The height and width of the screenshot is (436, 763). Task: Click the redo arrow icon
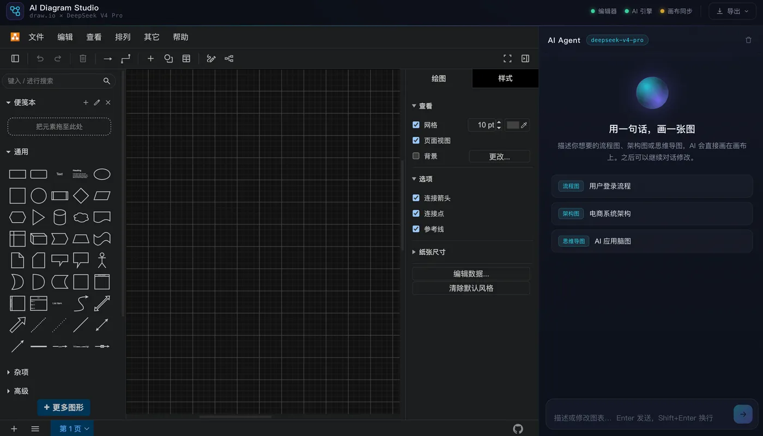pyautogui.click(x=58, y=58)
